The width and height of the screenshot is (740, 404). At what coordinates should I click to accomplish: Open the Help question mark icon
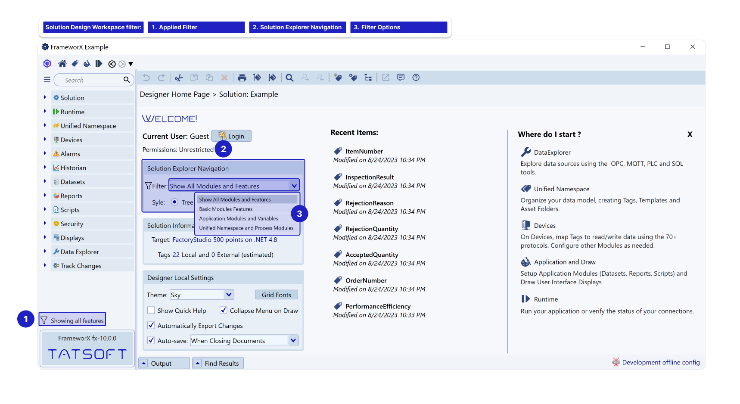coord(416,78)
